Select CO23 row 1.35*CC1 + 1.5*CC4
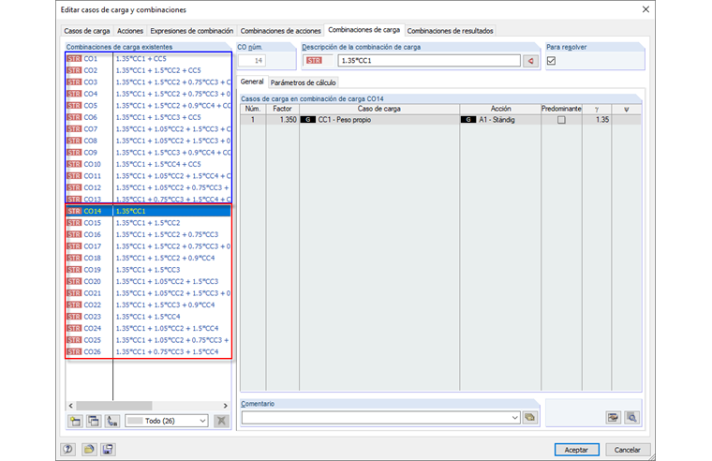The width and height of the screenshot is (712, 461). 148,317
